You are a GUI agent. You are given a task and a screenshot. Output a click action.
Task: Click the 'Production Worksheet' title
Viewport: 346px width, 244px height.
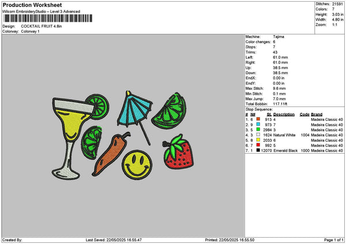(32, 5)
